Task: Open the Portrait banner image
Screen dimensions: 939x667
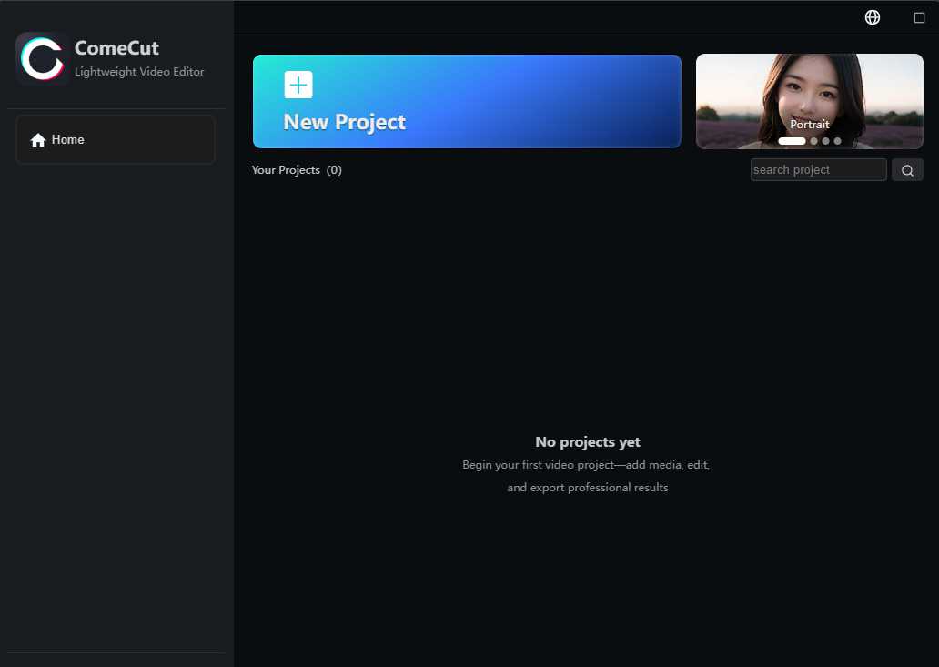Action: coord(809,91)
